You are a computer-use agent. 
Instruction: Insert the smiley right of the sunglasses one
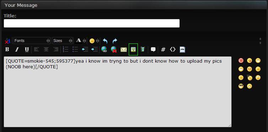[x=250, y=86]
